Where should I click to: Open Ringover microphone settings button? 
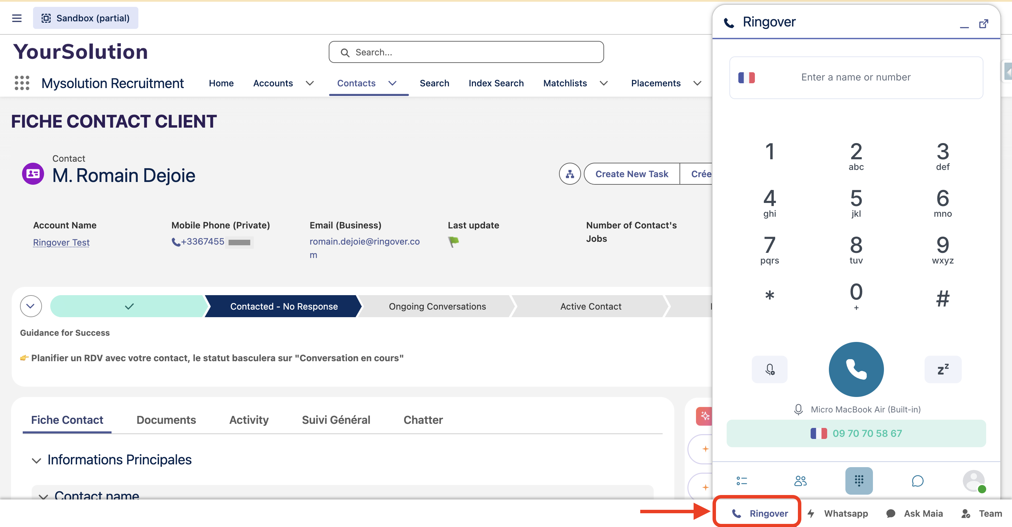(x=770, y=369)
